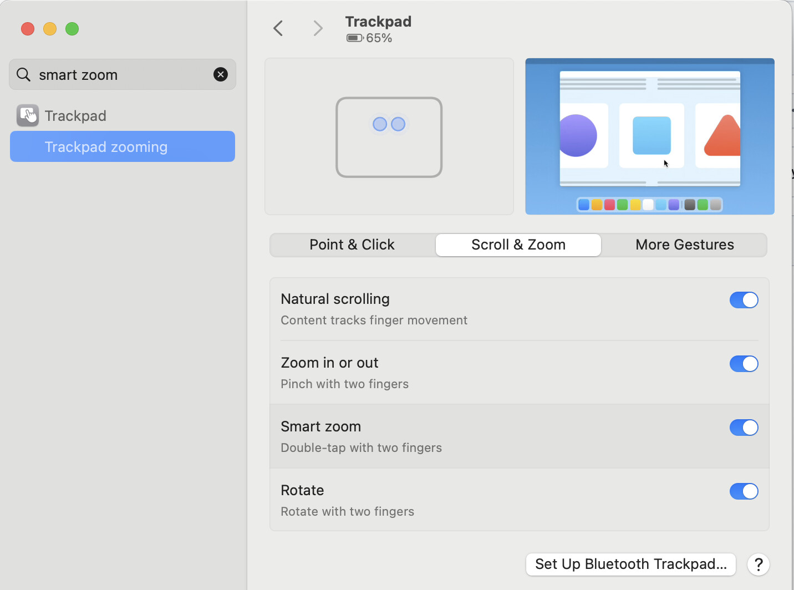Switch to Point & Click tab
Image resolution: width=794 pixels, height=590 pixels.
click(x=352, y=245)
